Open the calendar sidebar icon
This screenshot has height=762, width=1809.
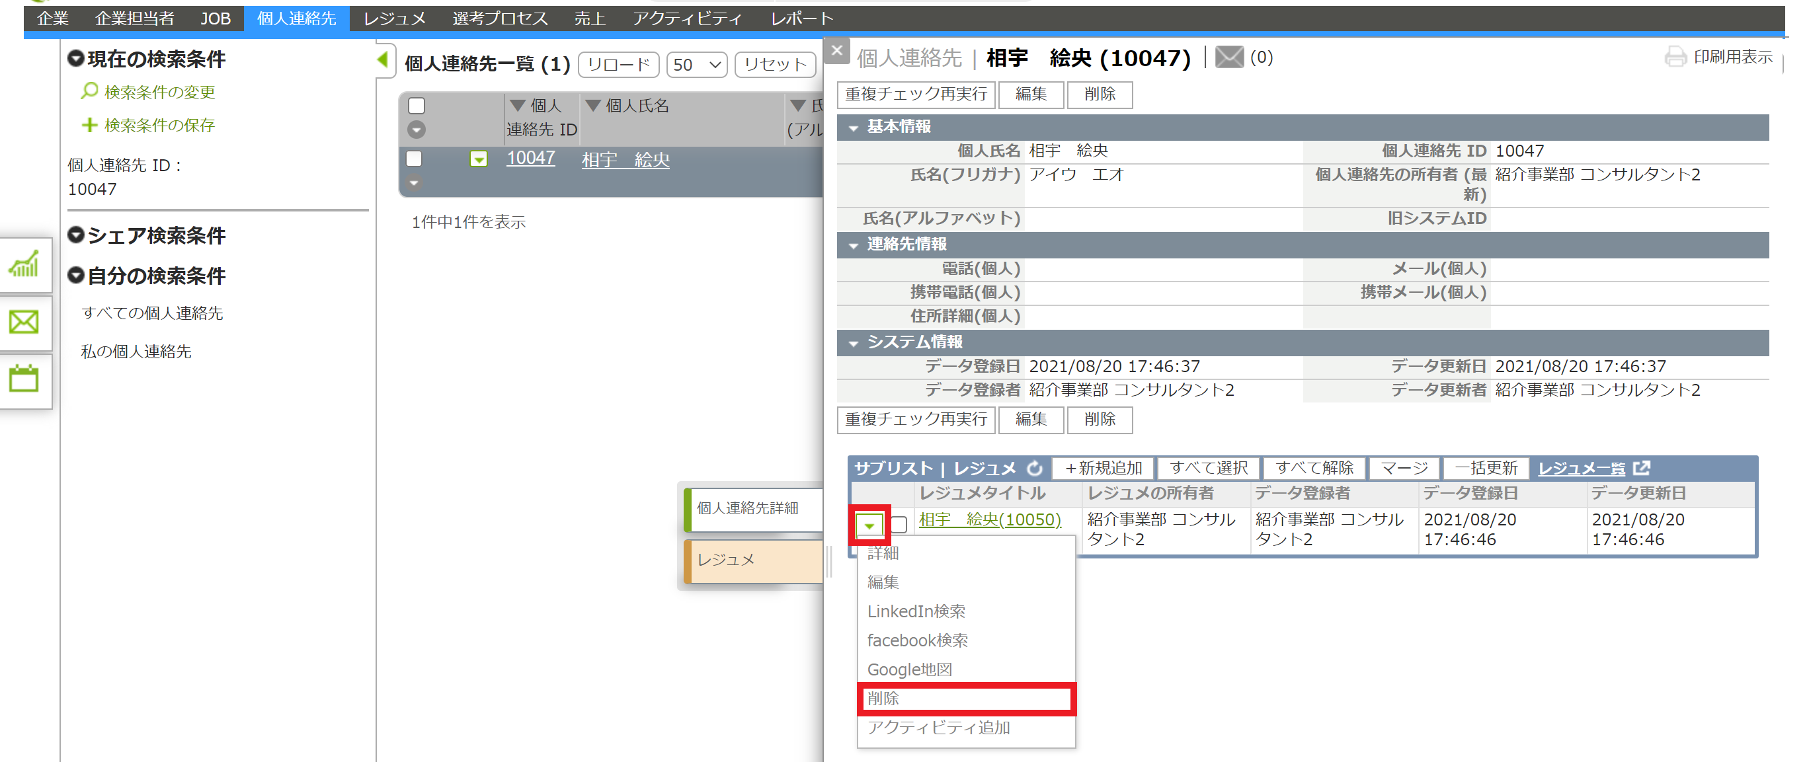(24, 379)
